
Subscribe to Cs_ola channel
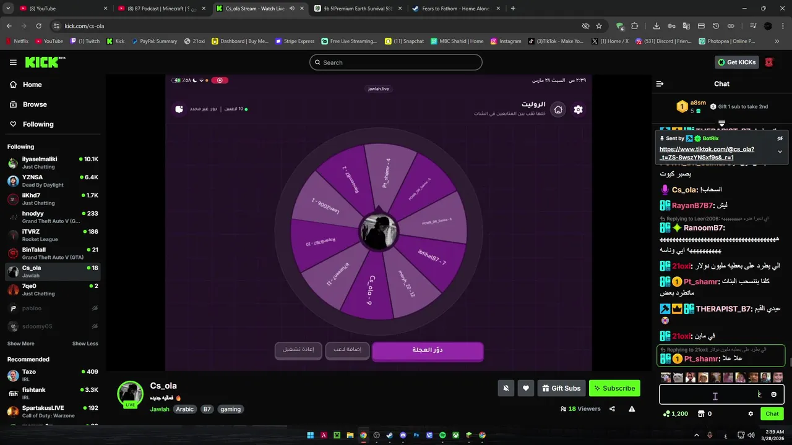pos(614,388)
